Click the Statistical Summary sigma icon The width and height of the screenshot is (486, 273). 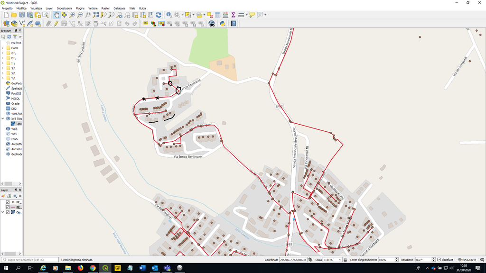233,15
